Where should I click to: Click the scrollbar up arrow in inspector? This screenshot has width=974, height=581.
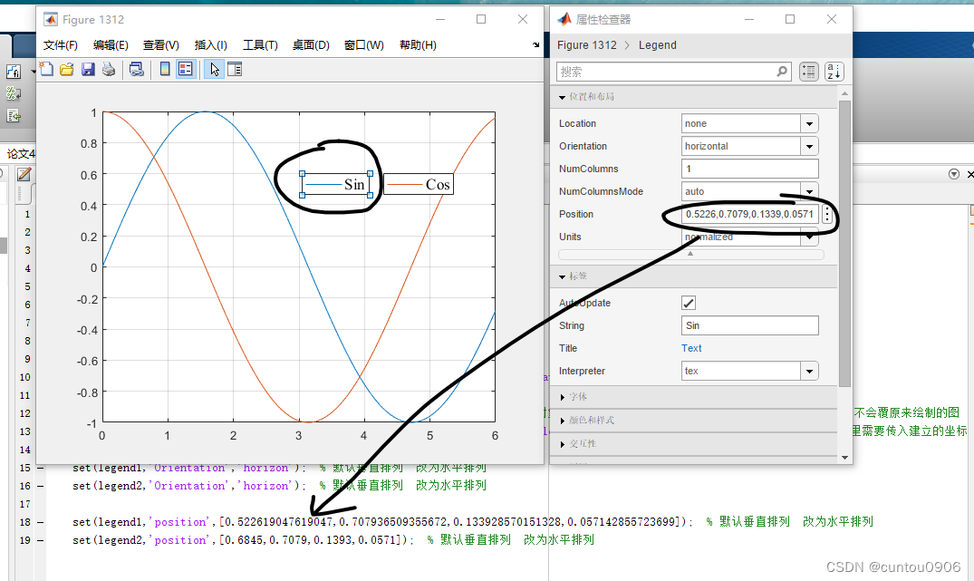tap(844, 93)
